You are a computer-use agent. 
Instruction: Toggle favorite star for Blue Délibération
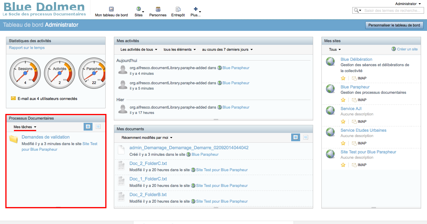point(343,78)
